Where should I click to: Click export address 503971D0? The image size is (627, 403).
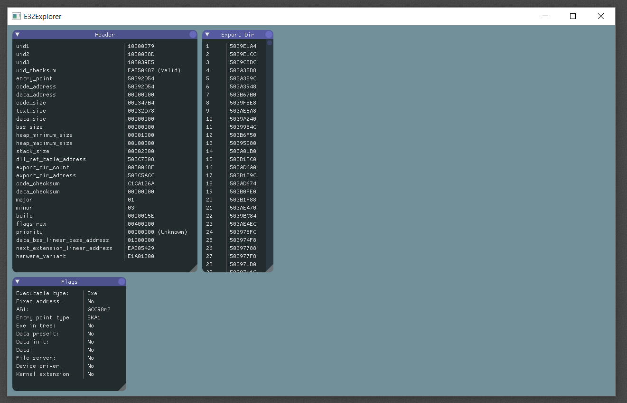[243, 264]
